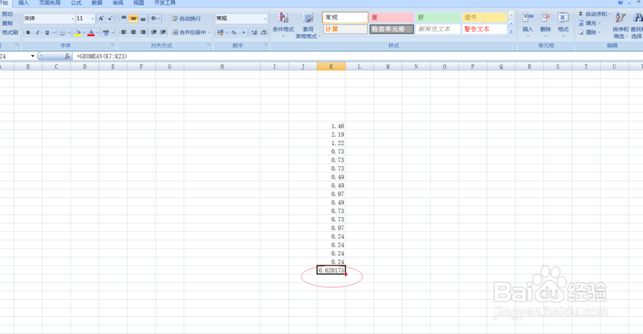Open Conditional Formatting (条件格式)
The height and width of the screenshot is (334, 643).
283,24
